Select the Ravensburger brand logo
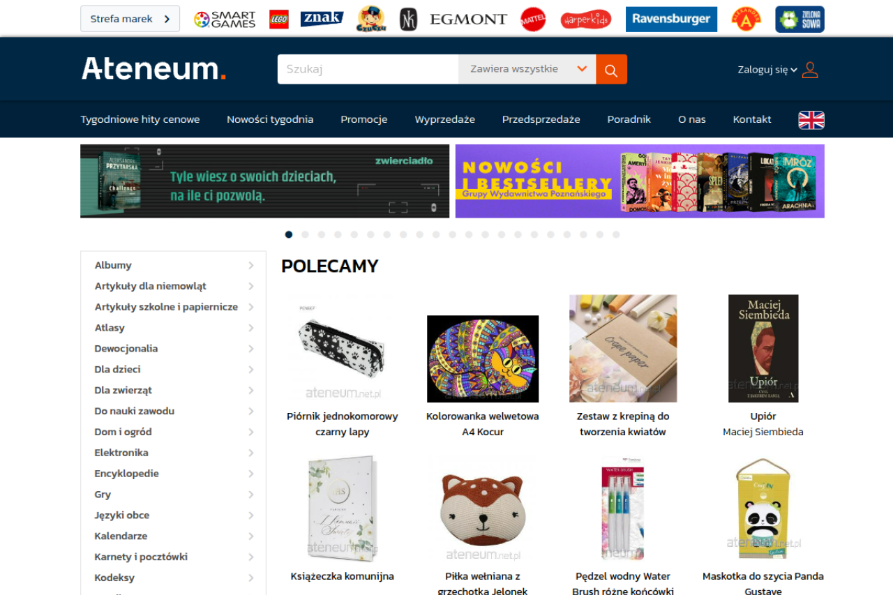 [671, 19]
